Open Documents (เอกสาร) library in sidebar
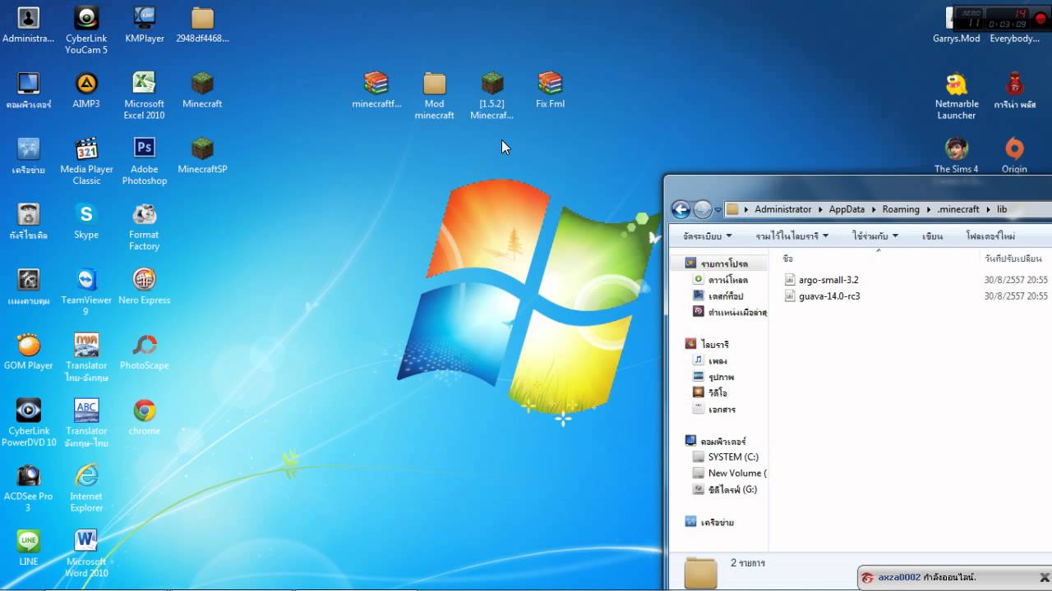 714,409
